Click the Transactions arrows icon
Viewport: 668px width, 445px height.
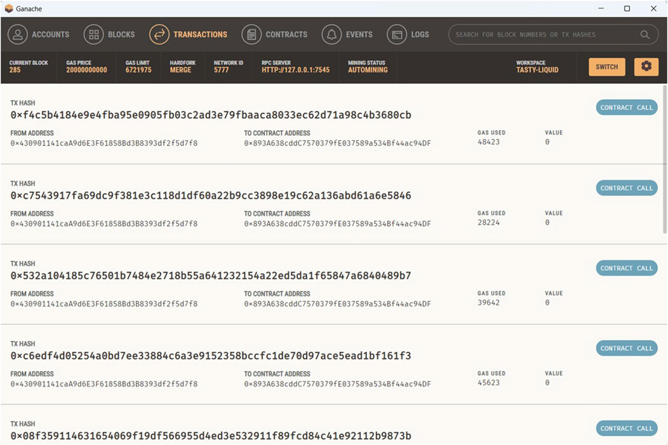tap(159, 34)
